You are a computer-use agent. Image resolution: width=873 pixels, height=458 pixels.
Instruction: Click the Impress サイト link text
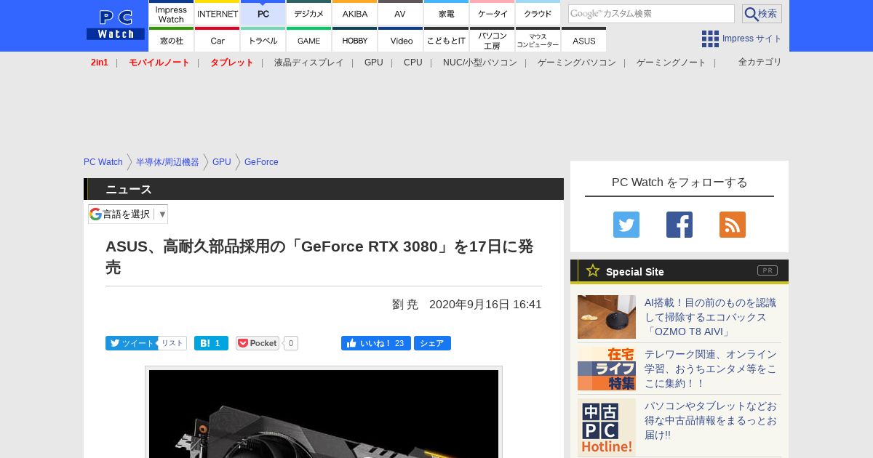(752, 39)
